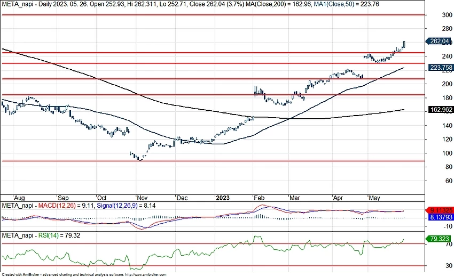
Task: Click the Feb label on time axis
Action: pos(259,198)
